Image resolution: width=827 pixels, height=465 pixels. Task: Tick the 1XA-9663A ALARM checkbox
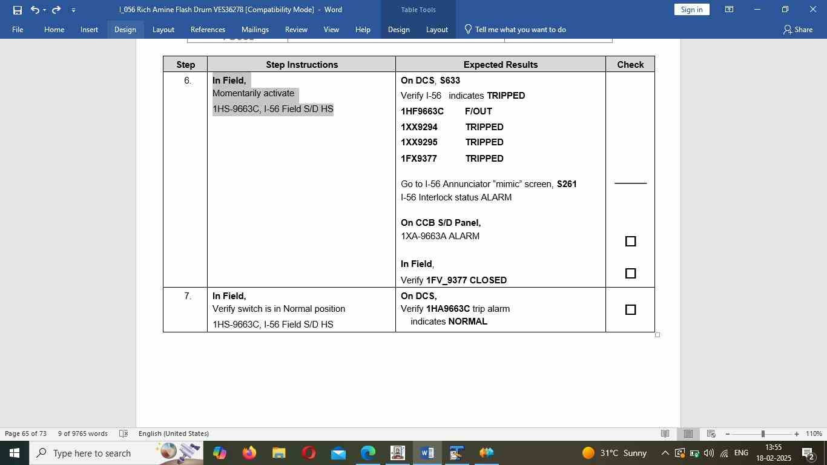coord(630,241)
